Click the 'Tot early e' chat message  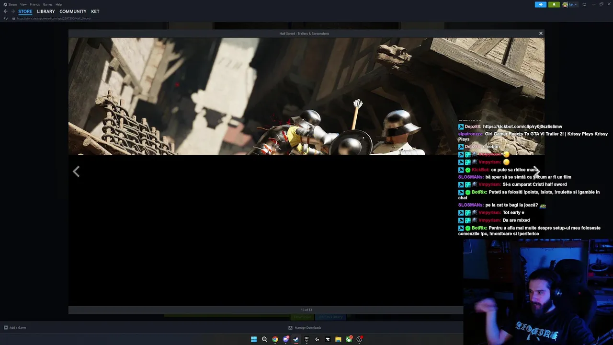tap(513, 213)
